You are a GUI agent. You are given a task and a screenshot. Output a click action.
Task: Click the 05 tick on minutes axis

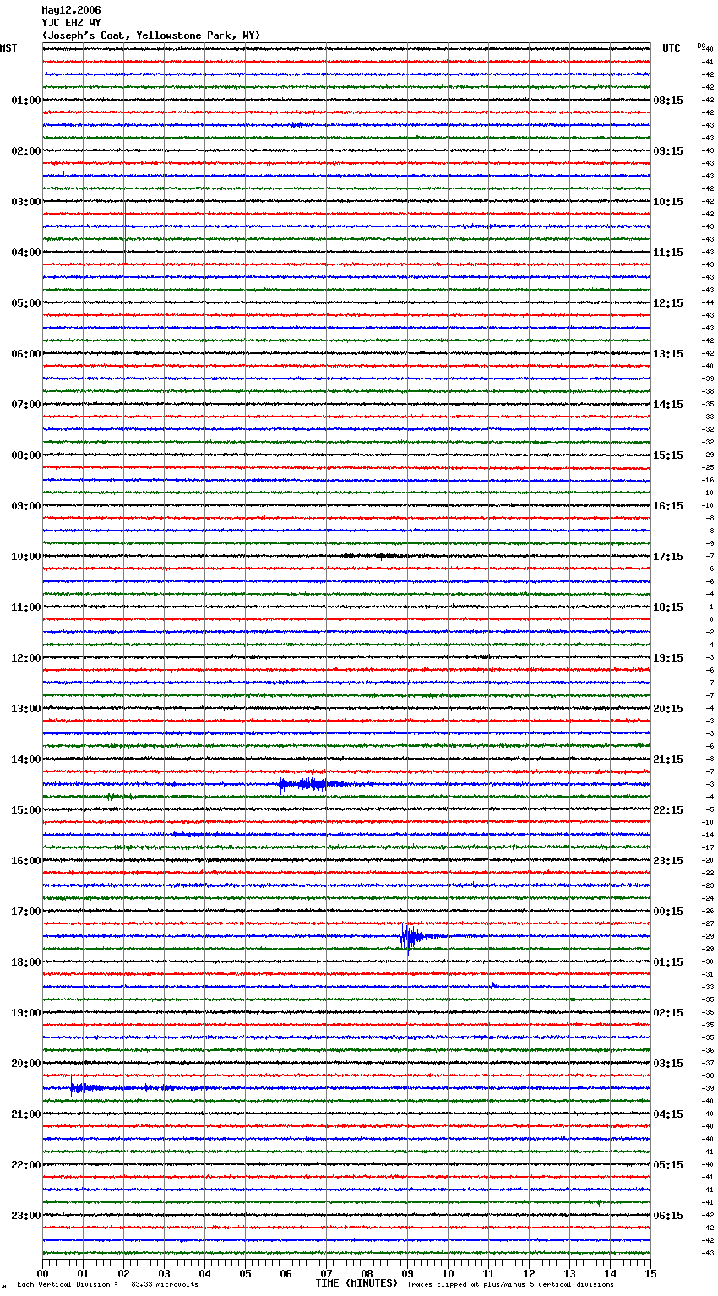tap(245, 1273)
